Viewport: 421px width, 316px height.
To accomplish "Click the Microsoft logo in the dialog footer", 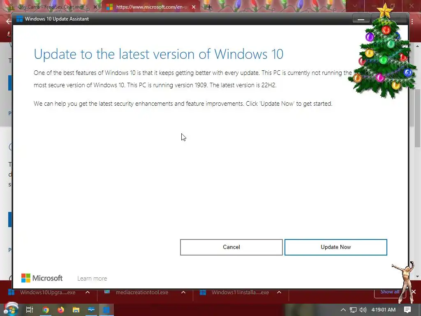I will 42,278.
